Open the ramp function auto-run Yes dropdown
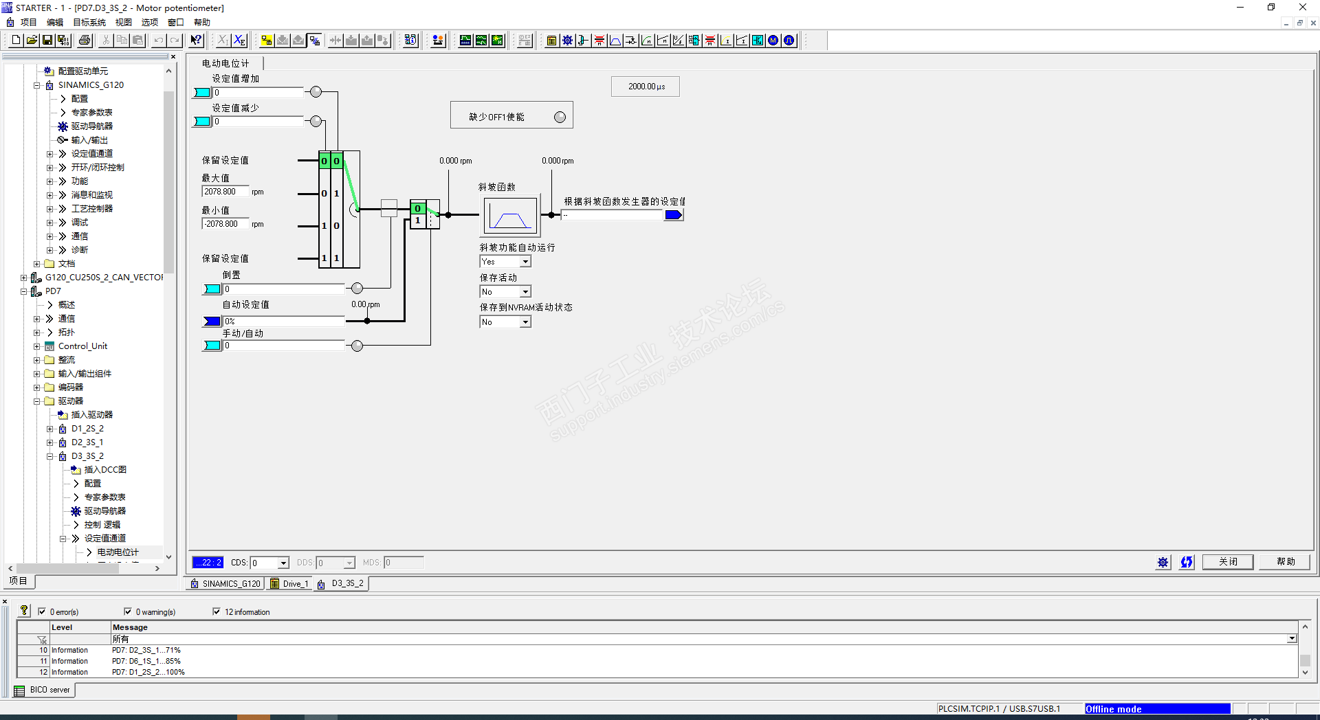 (505, 262)
